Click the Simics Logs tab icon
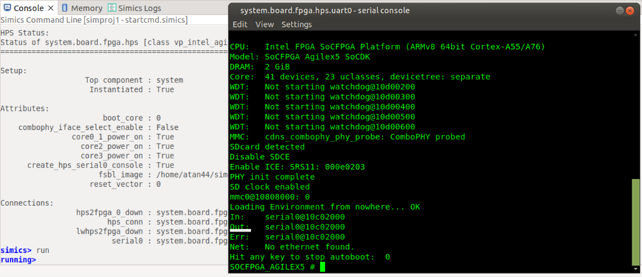The height and width of the screenshot is (277, 642). coord(112,8)
